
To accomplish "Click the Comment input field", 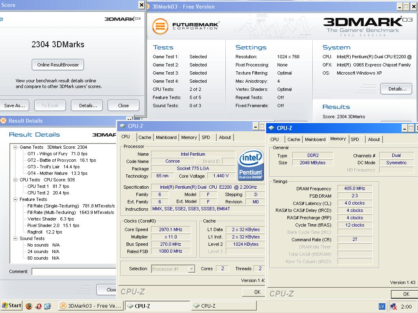I will 74,271.
